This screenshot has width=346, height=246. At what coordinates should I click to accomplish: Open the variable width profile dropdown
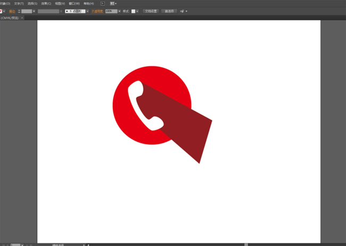[60, 11]
